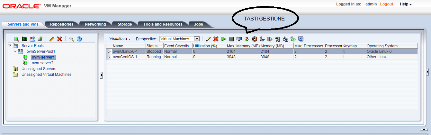This screenshot has height=135, width=431.
Task: Switch to the Repositories tab
Action: click(x=62, y=24)
